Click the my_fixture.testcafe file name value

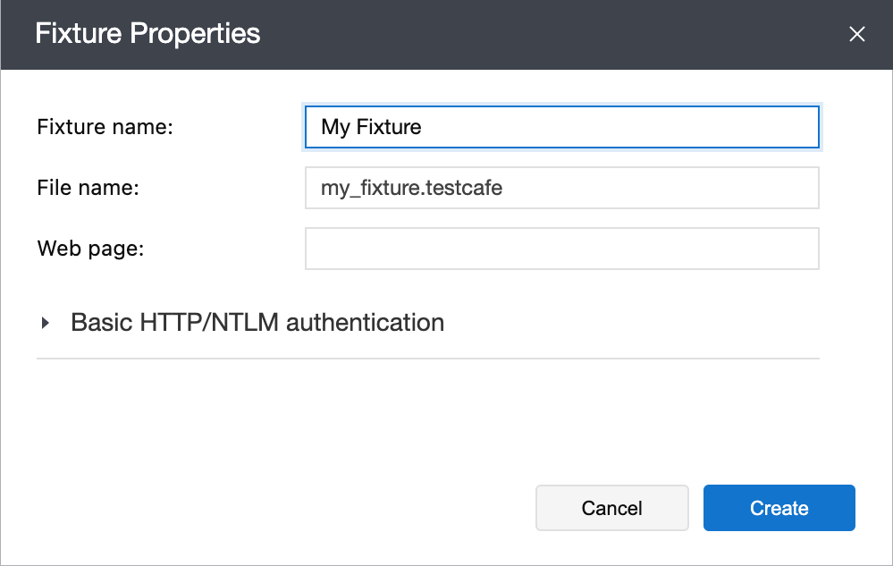pos(410,188)
